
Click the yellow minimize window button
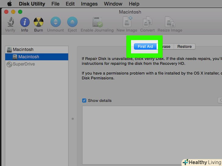click(x=13, y=12)
